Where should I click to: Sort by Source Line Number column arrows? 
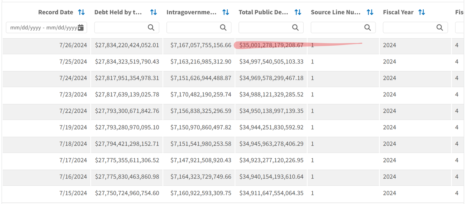tap(370, 12)
